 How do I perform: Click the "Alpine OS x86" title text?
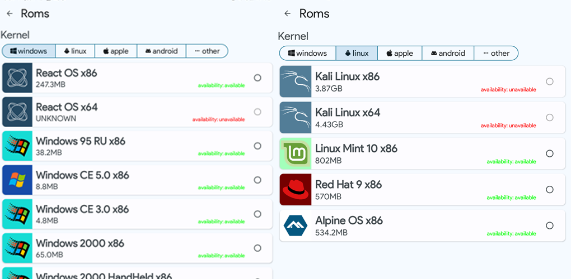coord(349,220)
